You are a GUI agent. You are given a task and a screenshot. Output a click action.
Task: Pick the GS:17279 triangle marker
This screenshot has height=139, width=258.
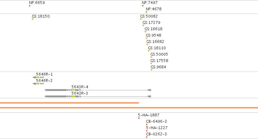click(143, 26)
